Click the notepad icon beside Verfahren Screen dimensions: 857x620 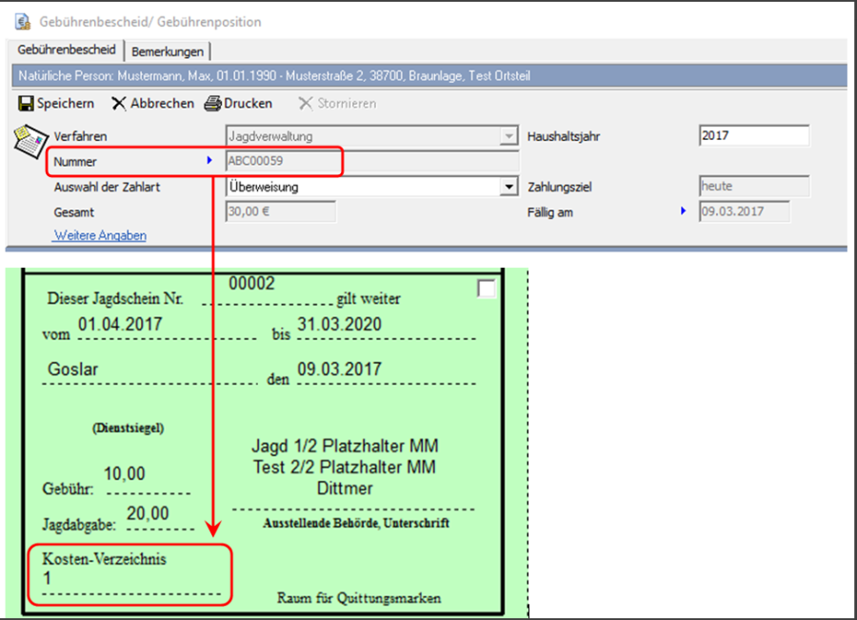[28, 140]
